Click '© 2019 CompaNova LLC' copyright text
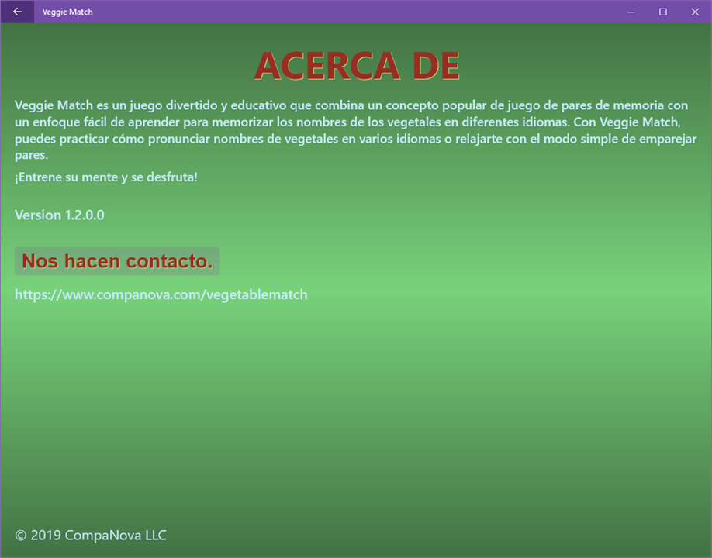The width and height of the screenshot is (712, 558). pos(91,536)
